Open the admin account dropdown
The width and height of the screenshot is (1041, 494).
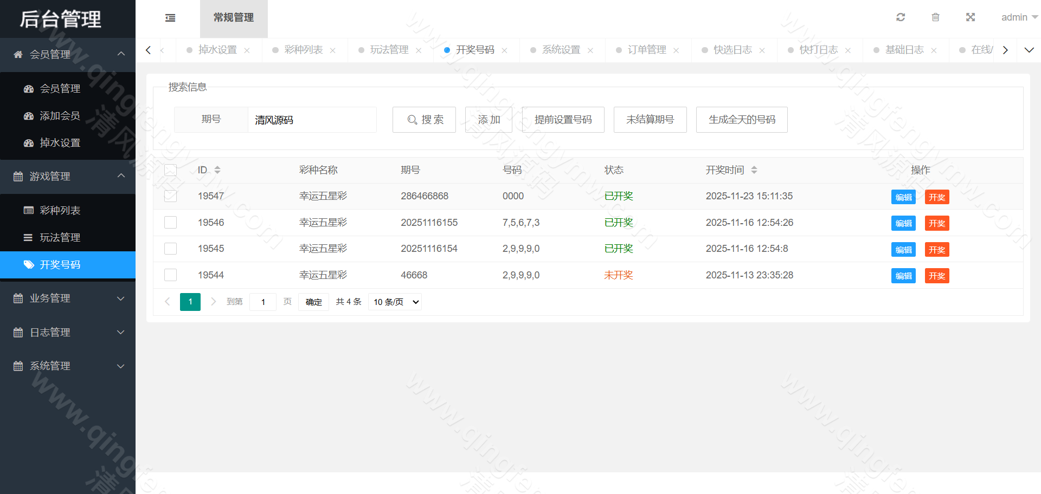(x=1018, y=17)
